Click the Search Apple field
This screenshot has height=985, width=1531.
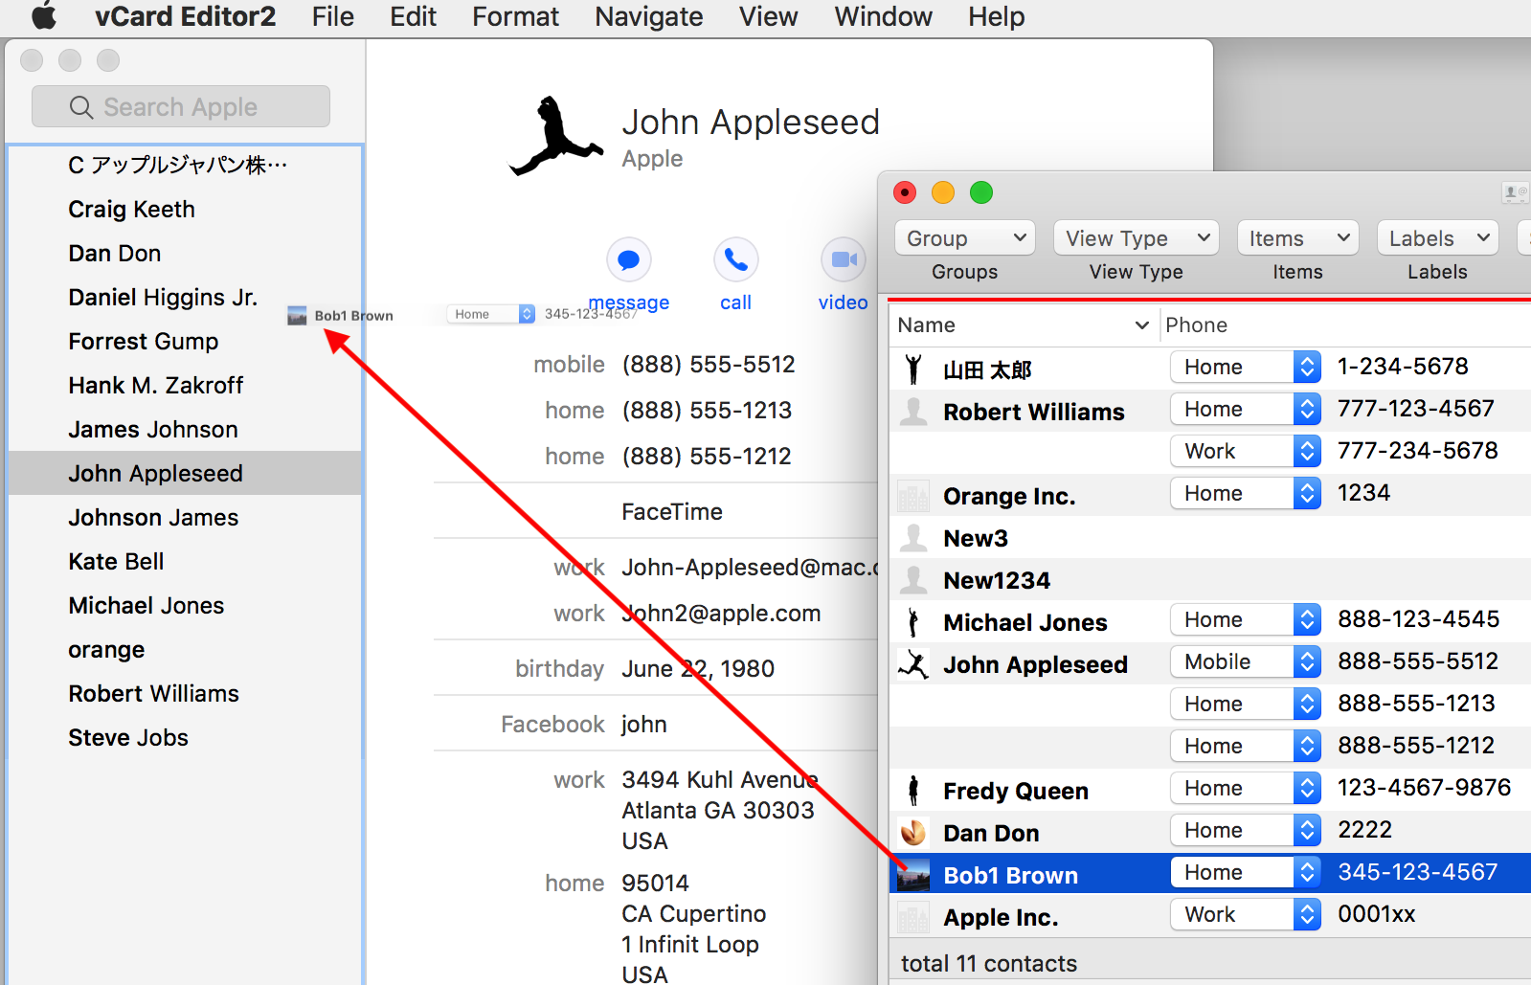[x=181, y=106]
